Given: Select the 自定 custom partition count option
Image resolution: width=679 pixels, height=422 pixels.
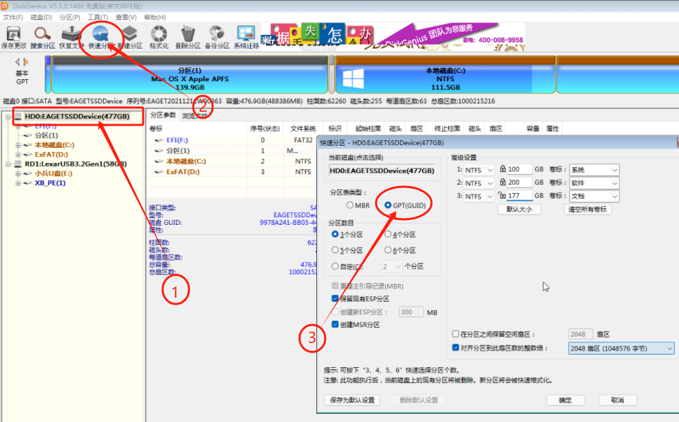Looking at the screenshot, I should pos(335,267).
